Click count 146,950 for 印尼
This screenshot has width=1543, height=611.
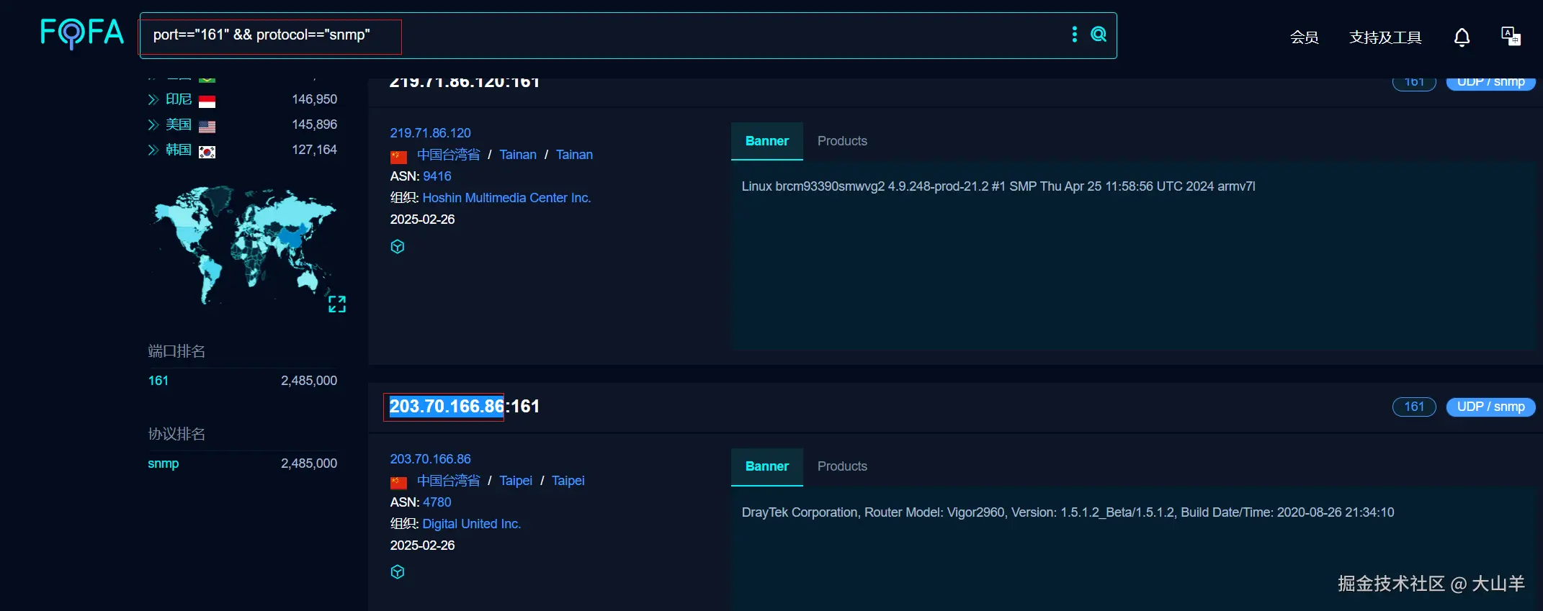pos(314,99)
